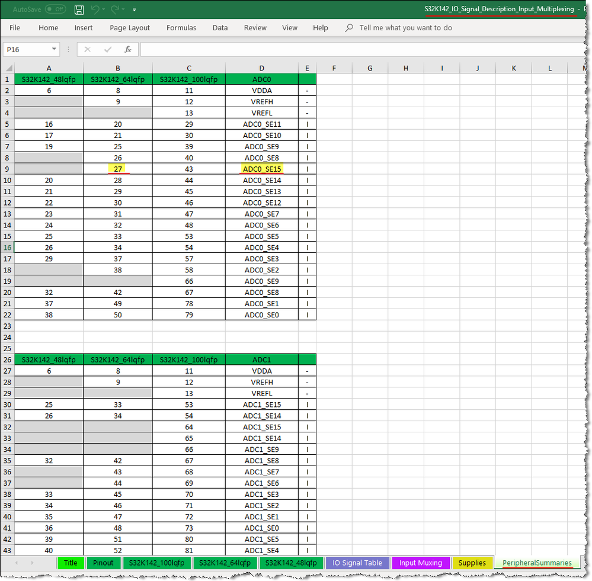This screenshot has height=581, width=592.
Task: Click the Tell me search lightbulb icon
Action: [x=349, y=28]
